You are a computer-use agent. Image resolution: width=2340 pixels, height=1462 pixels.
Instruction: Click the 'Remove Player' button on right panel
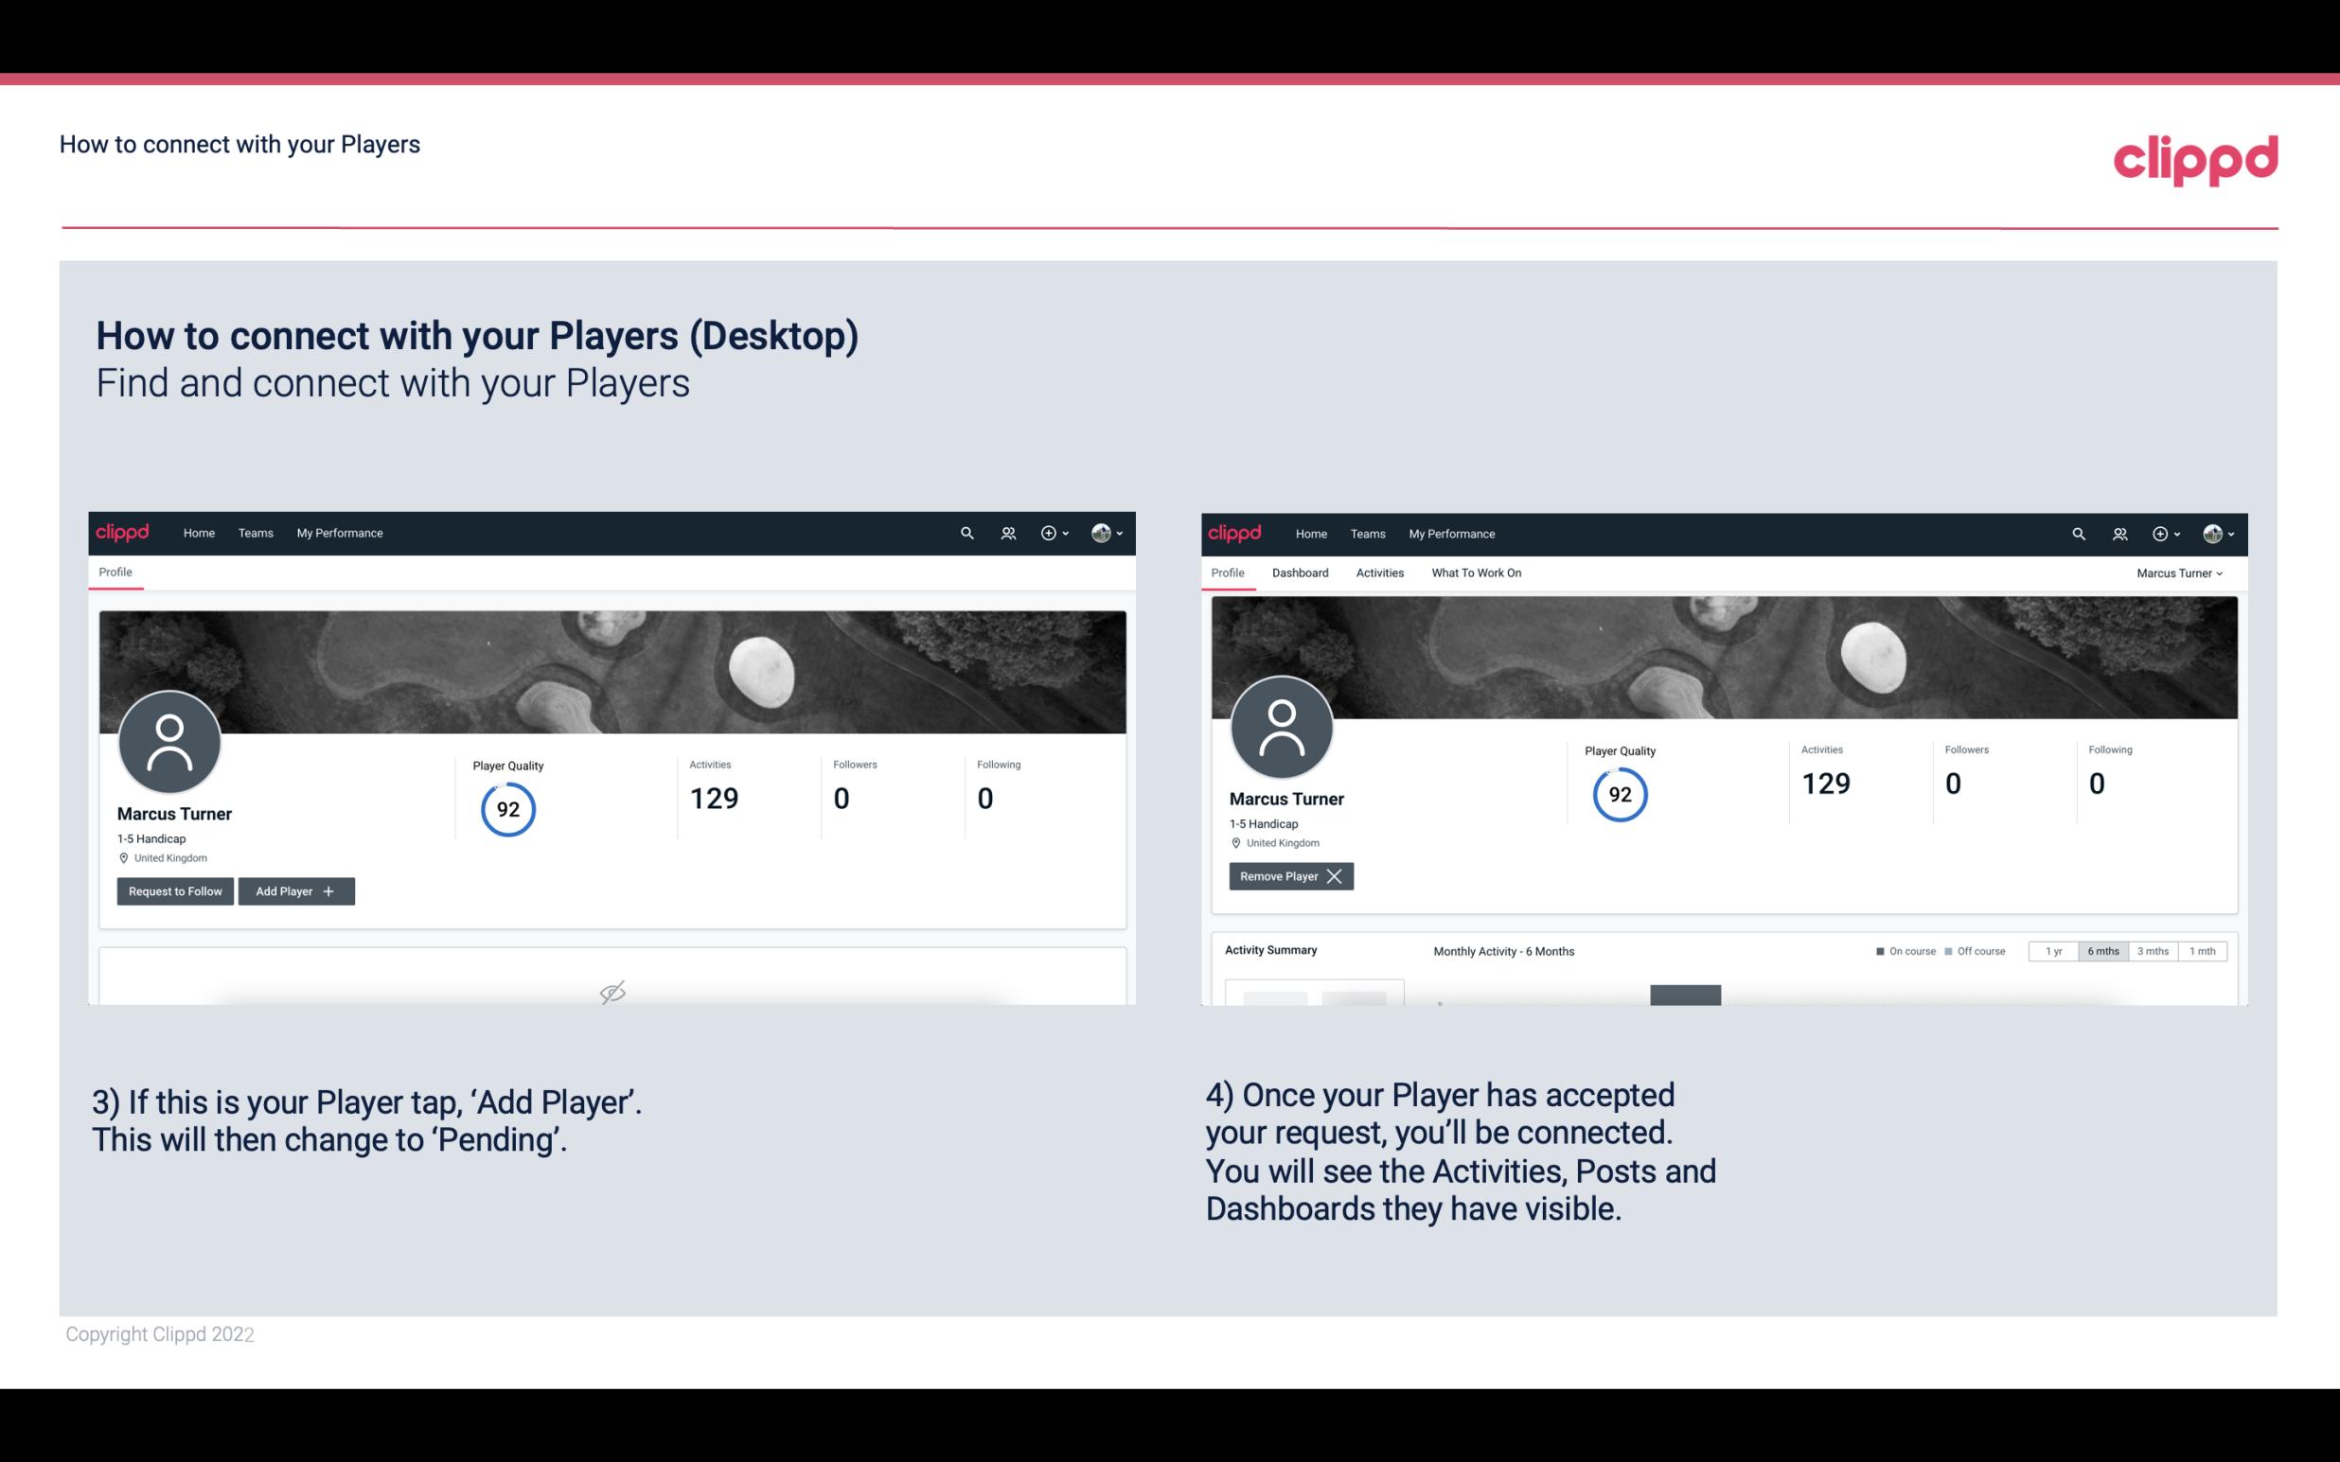pyautogui.click(x=1288, y=876)
